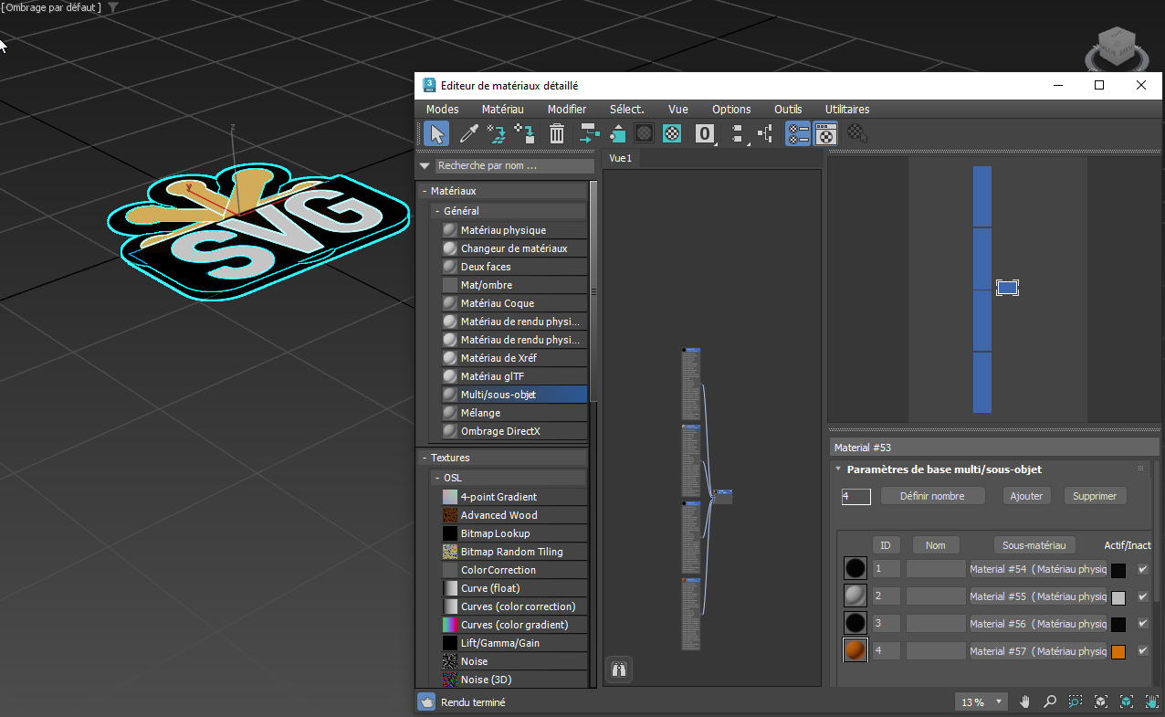Image resolution: width=1165 pixels, height=717 pixels.
Task: Toggle active checkbox for Material #54
Action: click(x=1143, y=569)
